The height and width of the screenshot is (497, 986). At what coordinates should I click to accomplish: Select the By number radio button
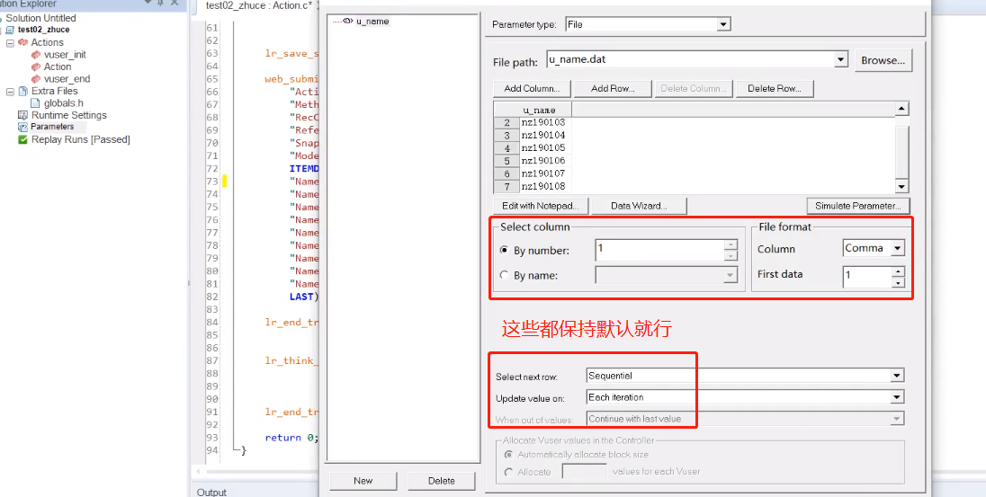[x=504, y=250]
